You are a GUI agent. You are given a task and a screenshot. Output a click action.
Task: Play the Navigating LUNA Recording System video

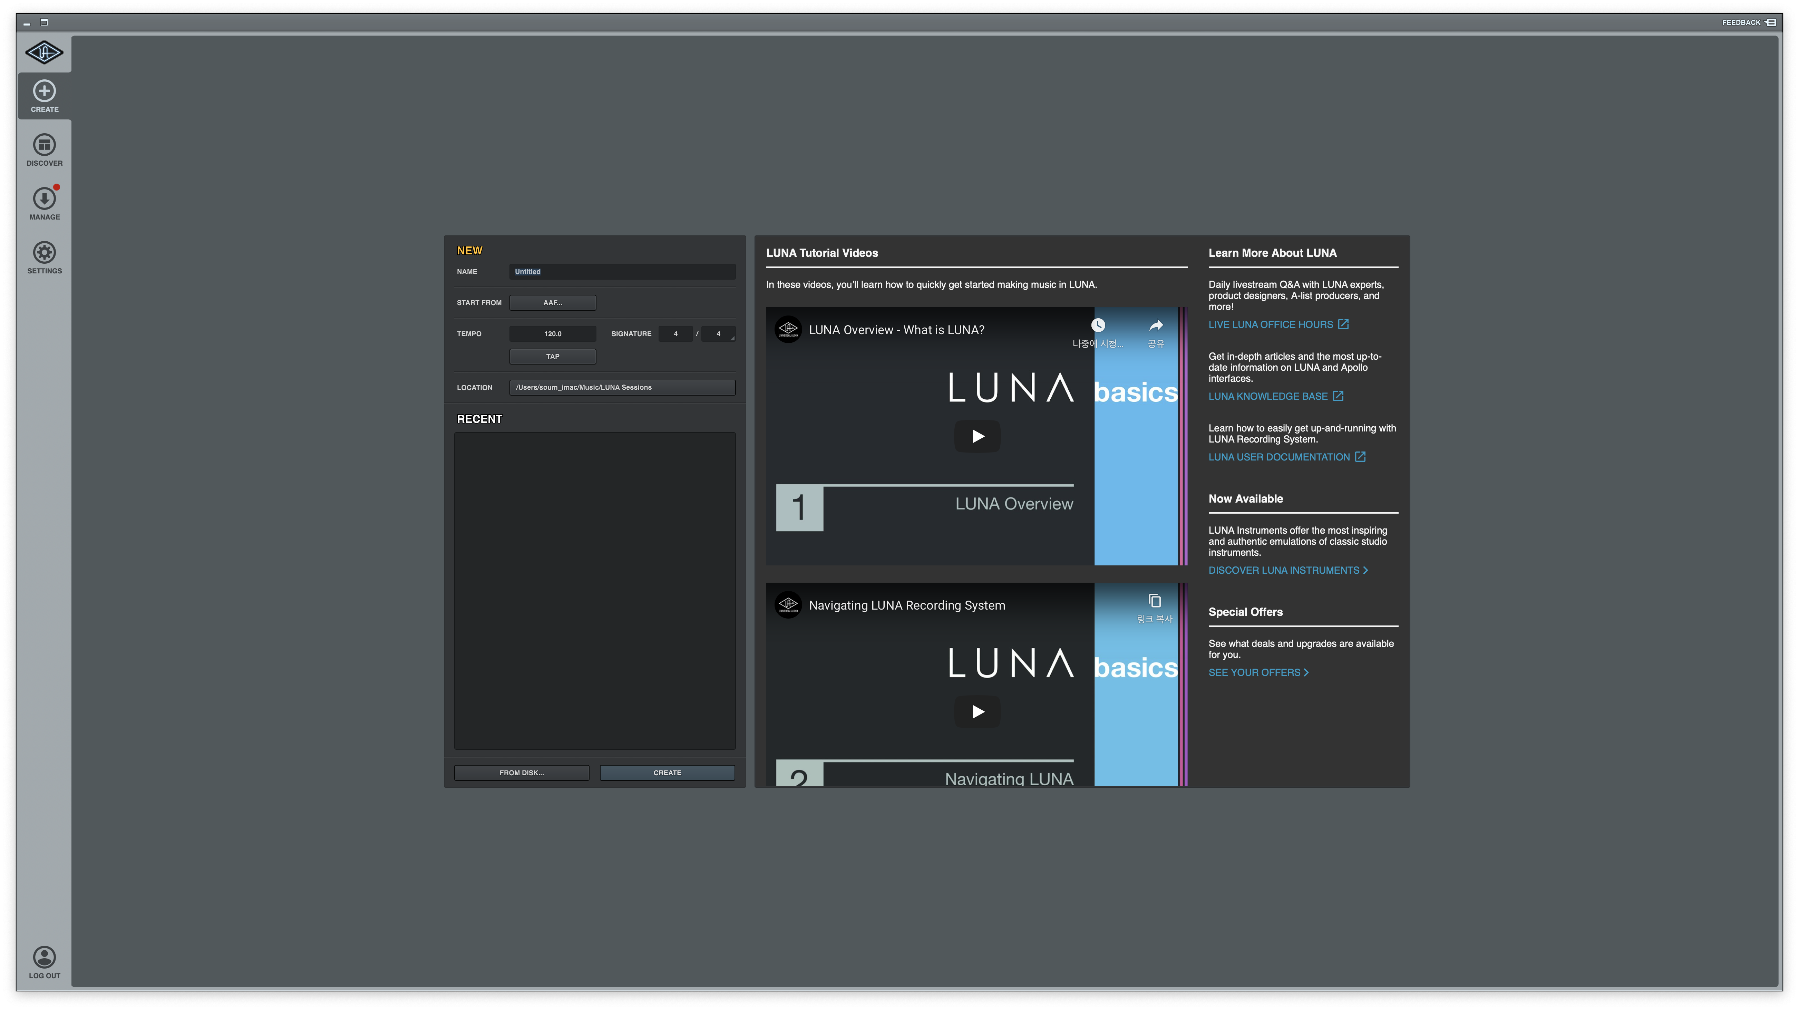coord(977,712)
